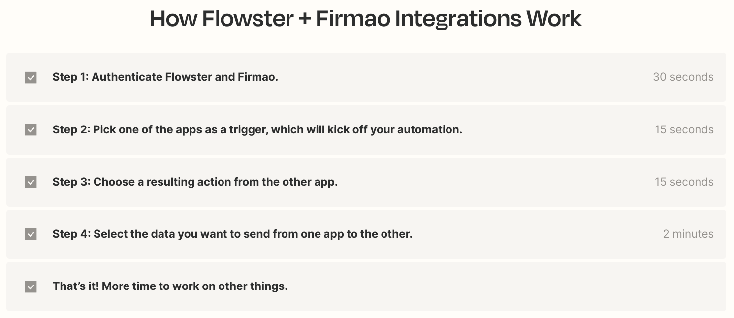The height and width of the screenshot is (318, 734).
Task: Click the Step 4 select data checkbox
Action: point(31,234)
